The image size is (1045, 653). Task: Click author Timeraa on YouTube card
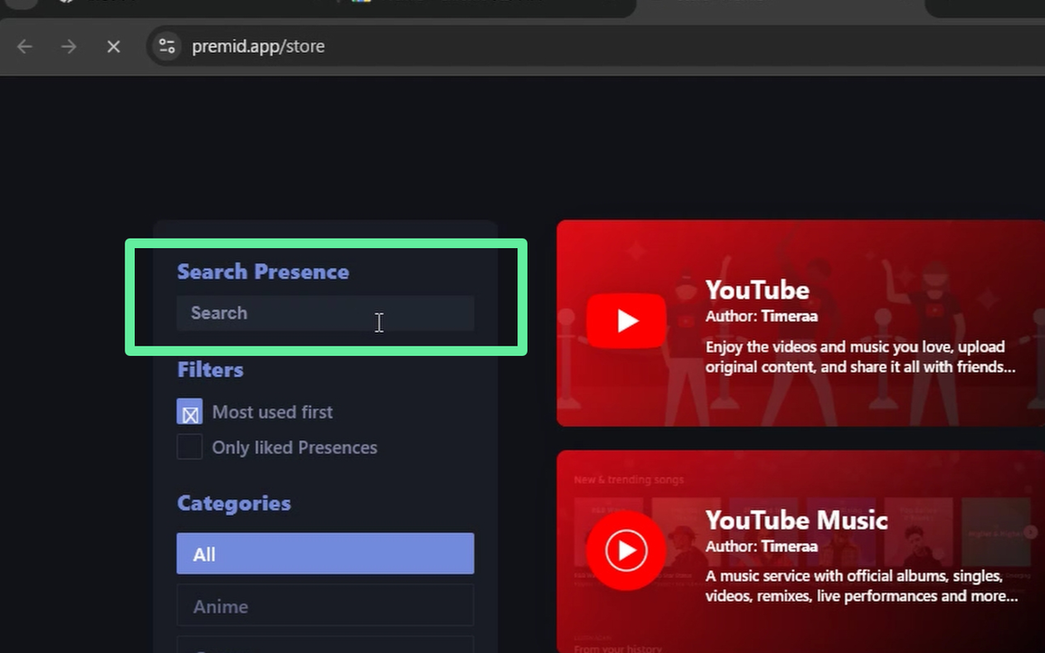(x=789, y=316)
